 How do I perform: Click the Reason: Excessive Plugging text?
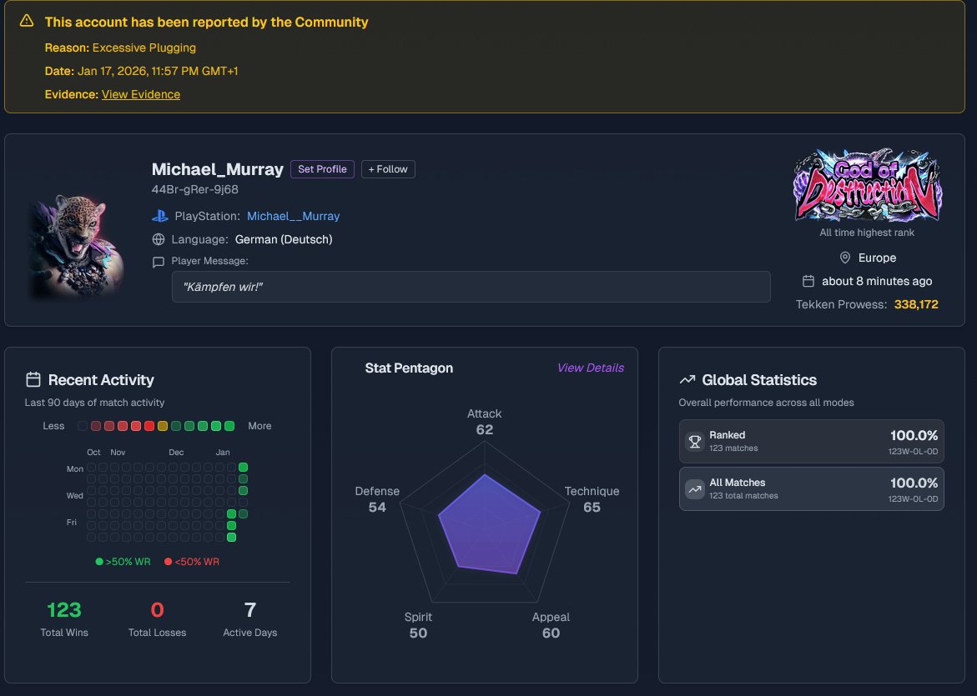click(120, 48)
